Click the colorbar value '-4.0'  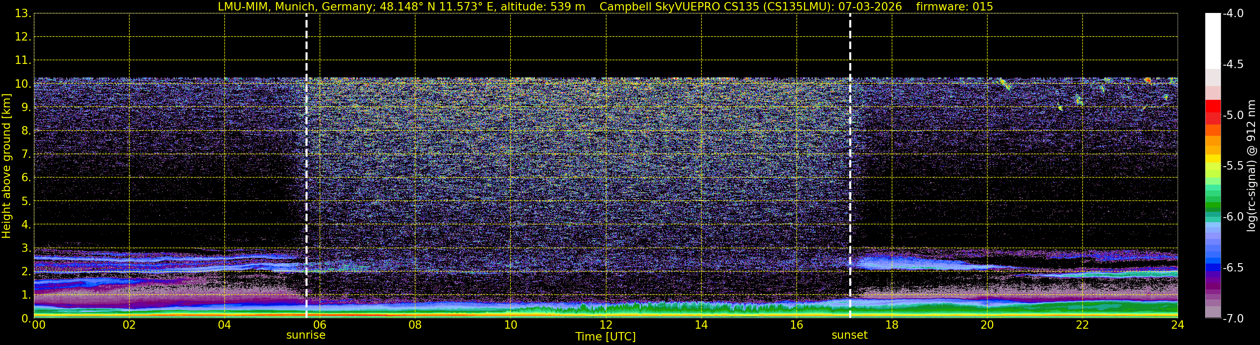point(1232,14)
